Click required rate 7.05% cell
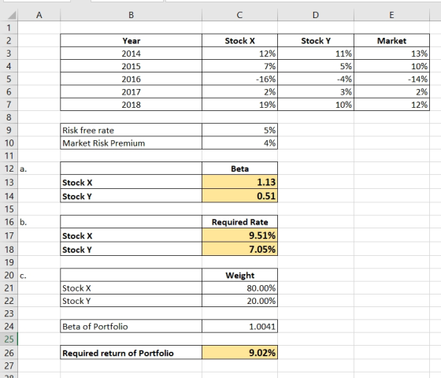The width and height of the screenshot is (441, 378). pos(239,249)
